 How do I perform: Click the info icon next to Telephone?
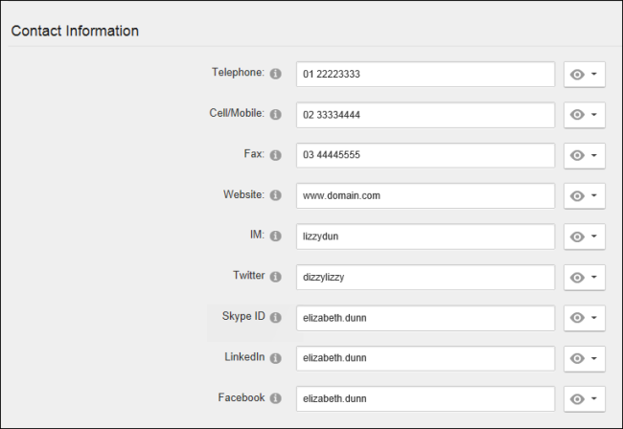(x=275, y=74)
